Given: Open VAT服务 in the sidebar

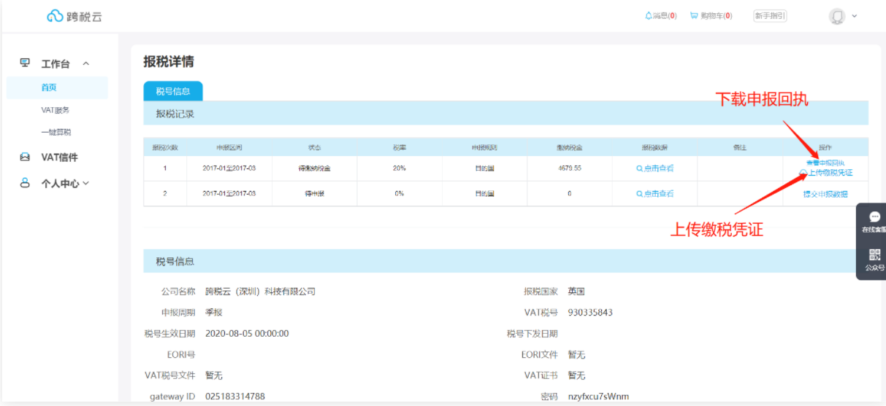Looking at the screenshot, I should (56, 110).
